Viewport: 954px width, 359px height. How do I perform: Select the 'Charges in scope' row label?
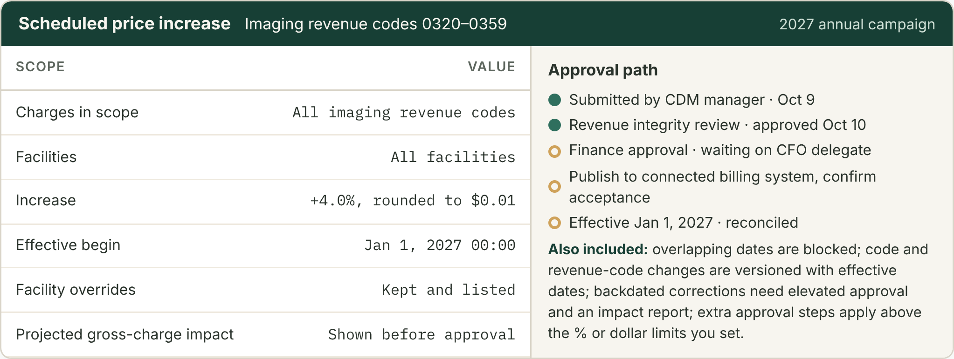[x=77, y=112]
